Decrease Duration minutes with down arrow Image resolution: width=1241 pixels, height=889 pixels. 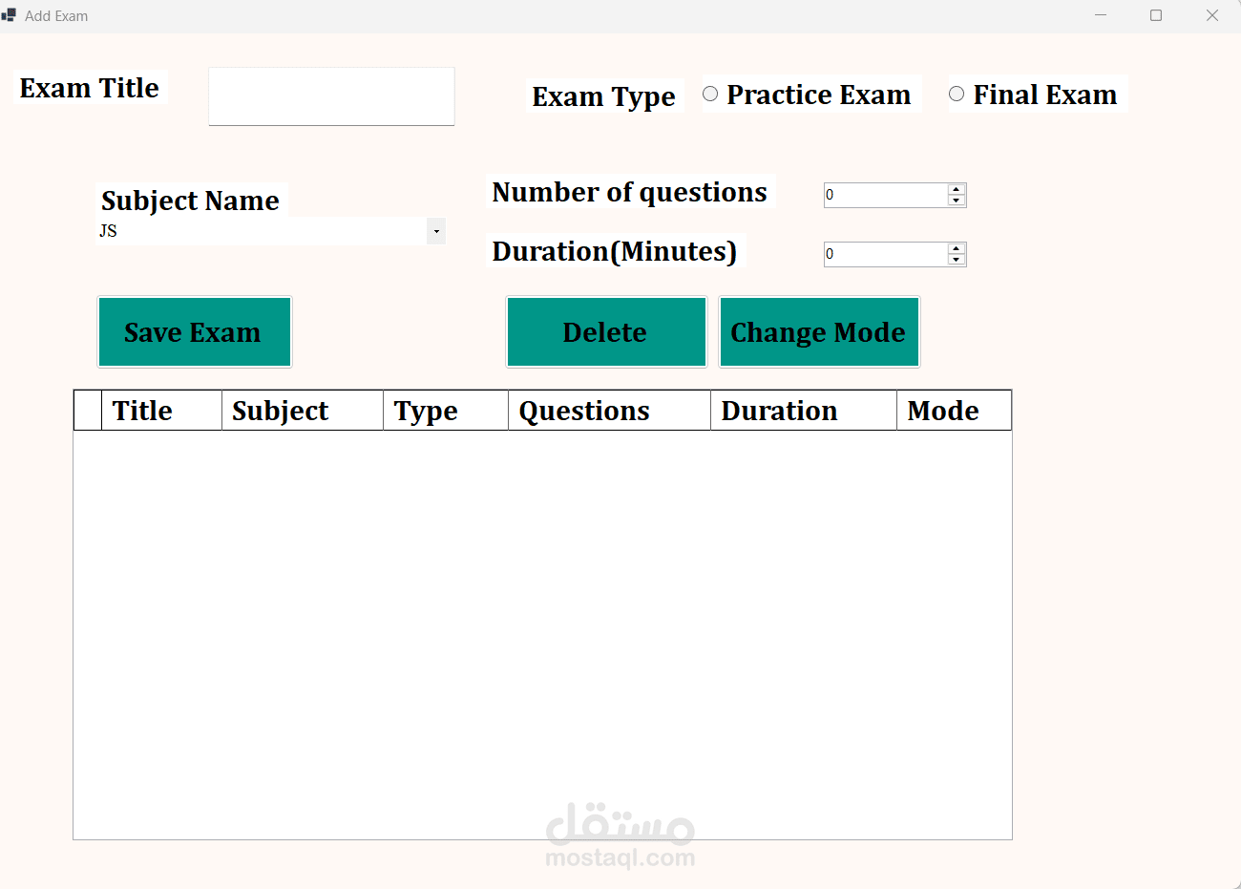tap(957, 260)
